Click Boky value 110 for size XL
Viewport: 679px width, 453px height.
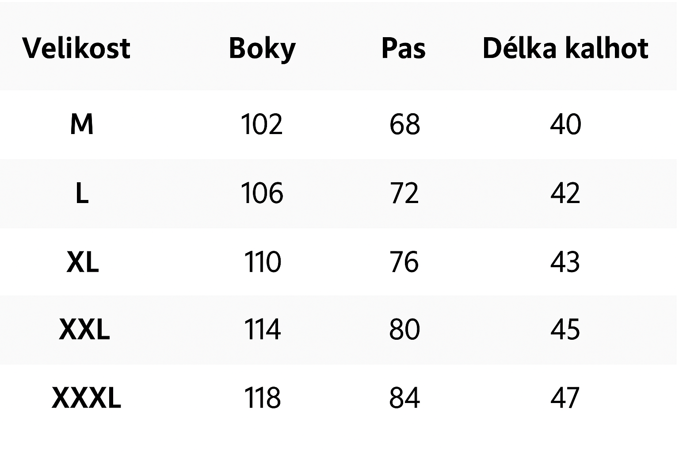point(262,262)
